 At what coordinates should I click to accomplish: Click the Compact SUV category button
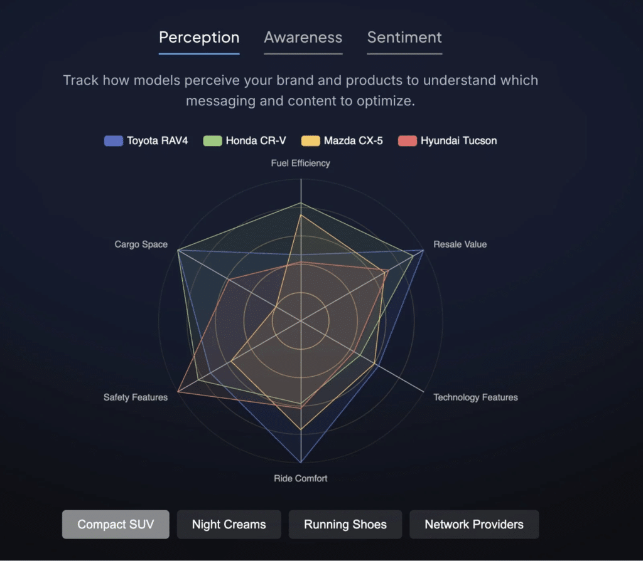(116, 524)
